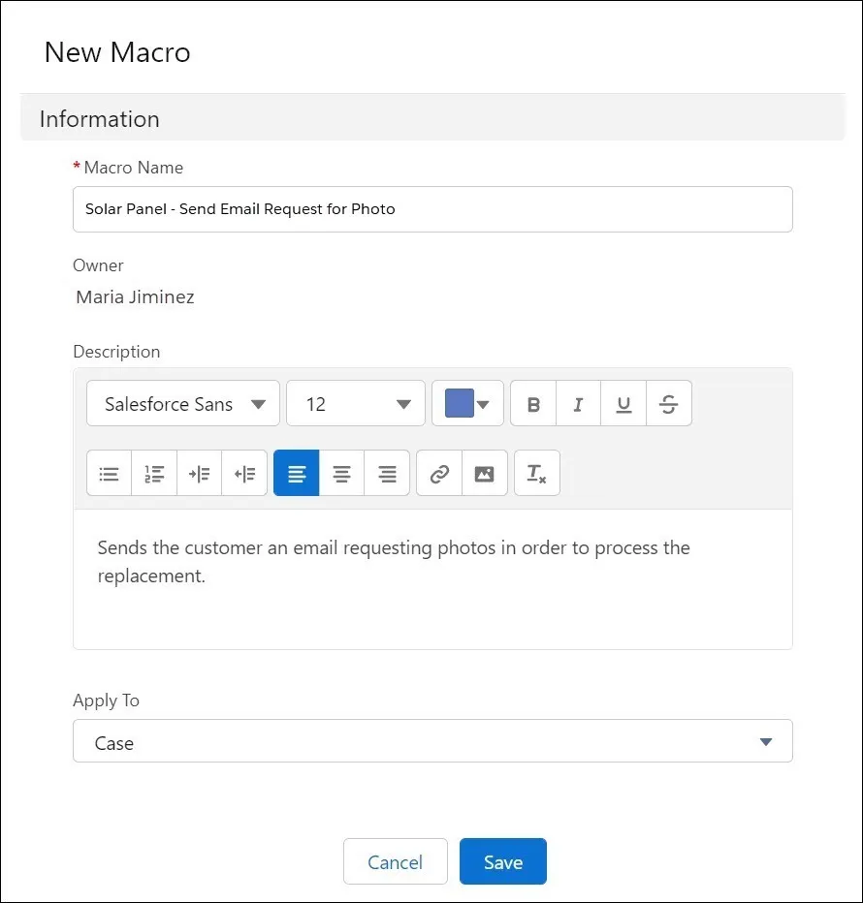Click the owner name Maria Jiminez
The height and width of the screenshot is (903, 863).
[x=136, y=297]
